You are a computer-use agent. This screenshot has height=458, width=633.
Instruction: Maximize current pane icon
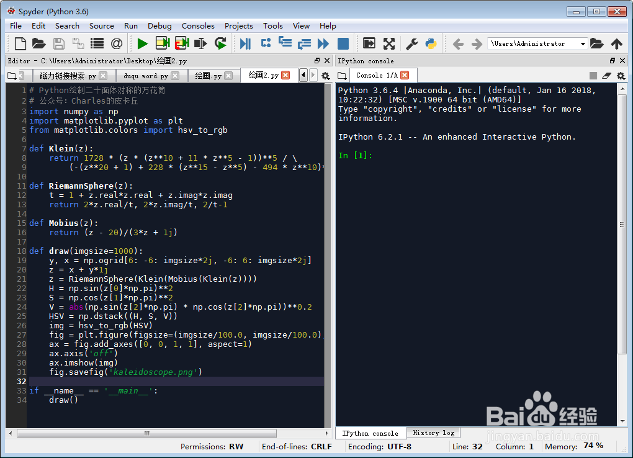369,43
